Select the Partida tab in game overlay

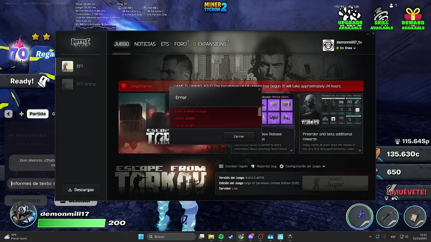[x=37, y=114]
